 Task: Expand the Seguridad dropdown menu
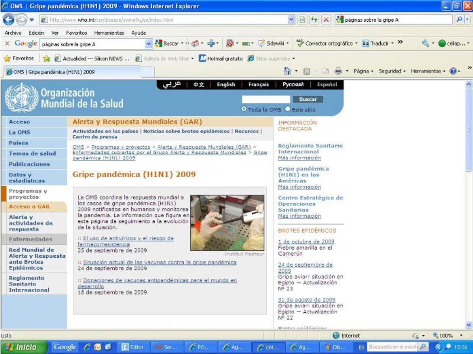[x=392, y=71]
